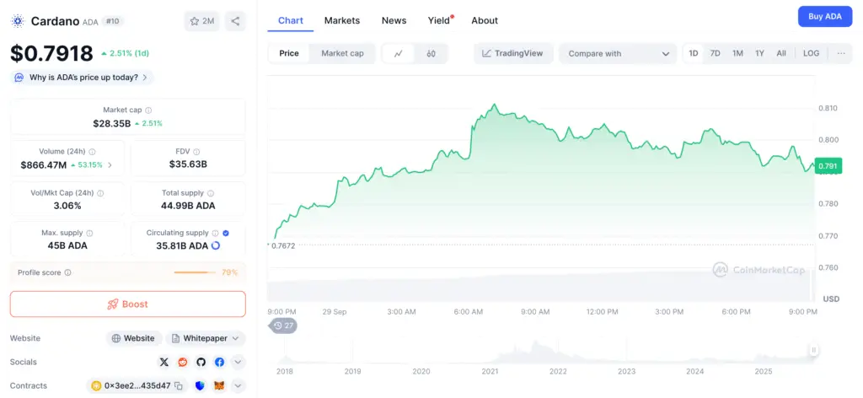Open the Chart tab

291,20
